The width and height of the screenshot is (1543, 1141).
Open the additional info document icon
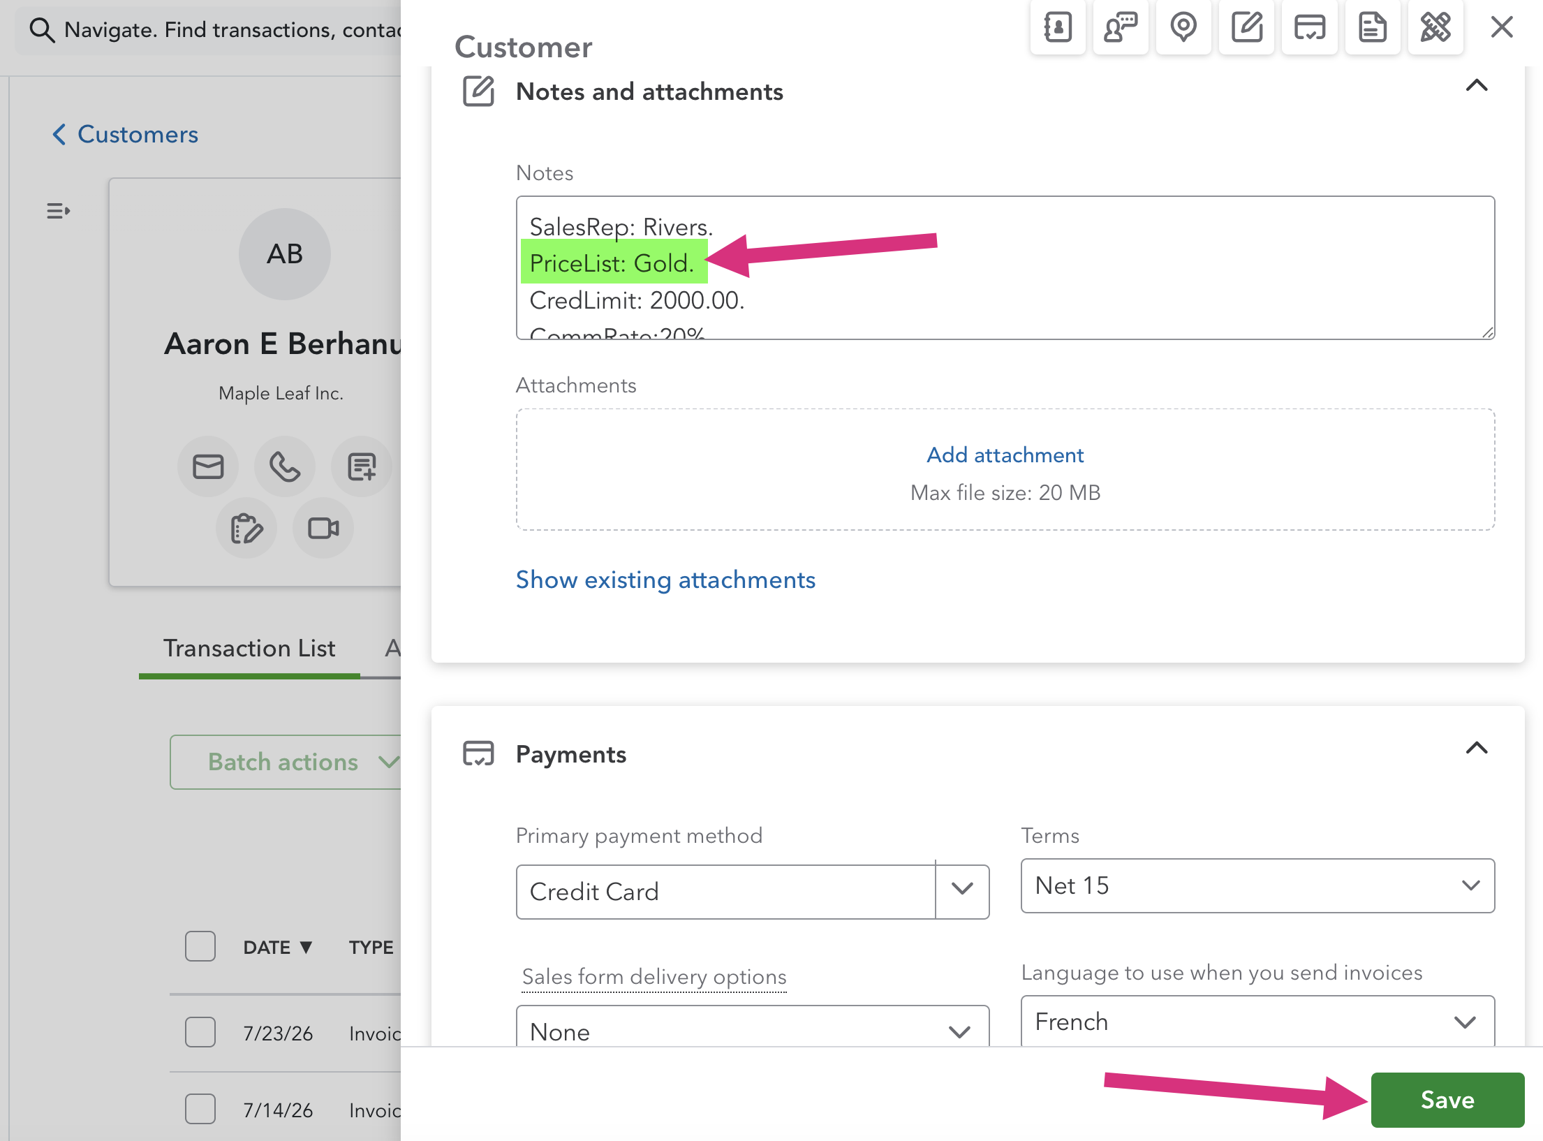tap(1372, 28)
